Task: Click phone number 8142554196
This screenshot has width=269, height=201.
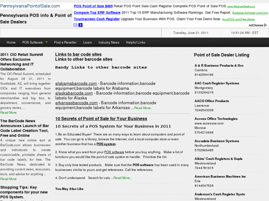Action: (204, 75)
